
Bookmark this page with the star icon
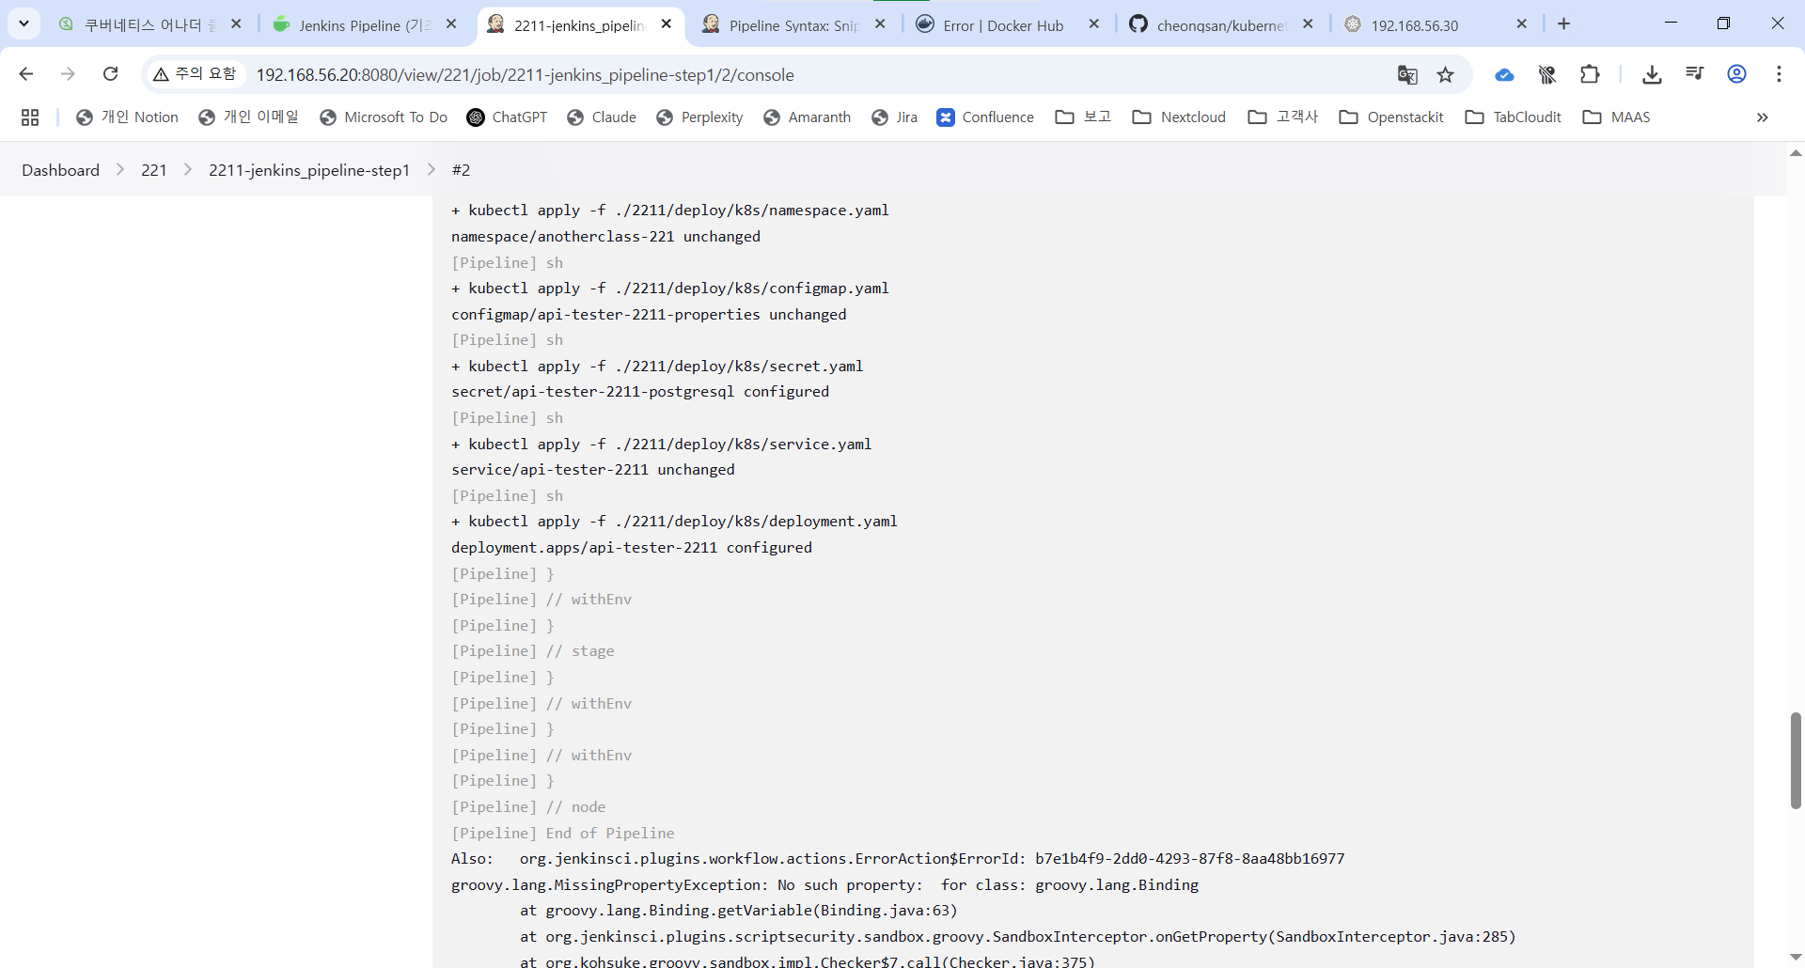tap(1446, 75)
